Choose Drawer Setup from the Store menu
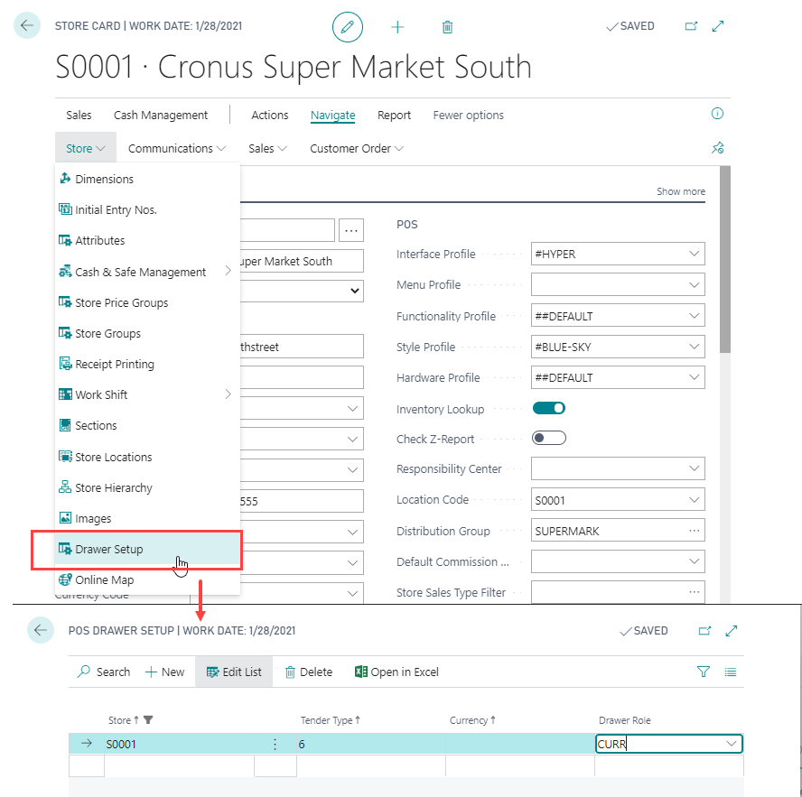 [x=147, y=549]
